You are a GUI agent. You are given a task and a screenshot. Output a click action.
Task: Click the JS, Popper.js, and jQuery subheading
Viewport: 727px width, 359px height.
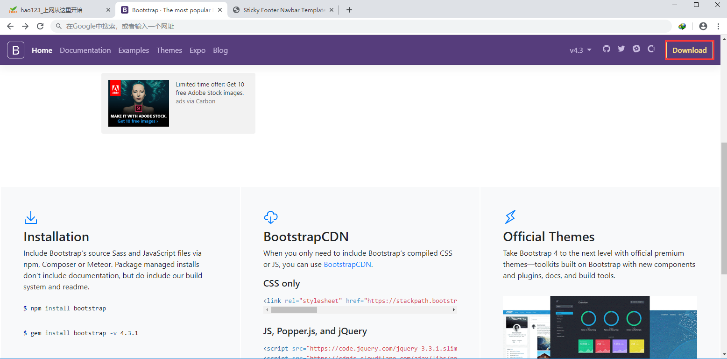315,331
